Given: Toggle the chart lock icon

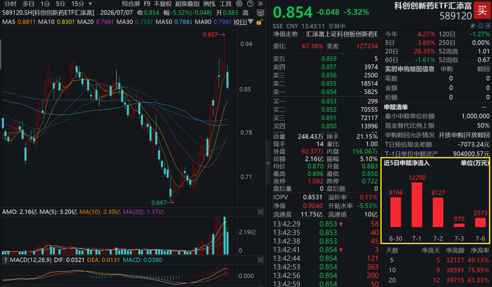Looking at the screenshot, I should [259, 22].
